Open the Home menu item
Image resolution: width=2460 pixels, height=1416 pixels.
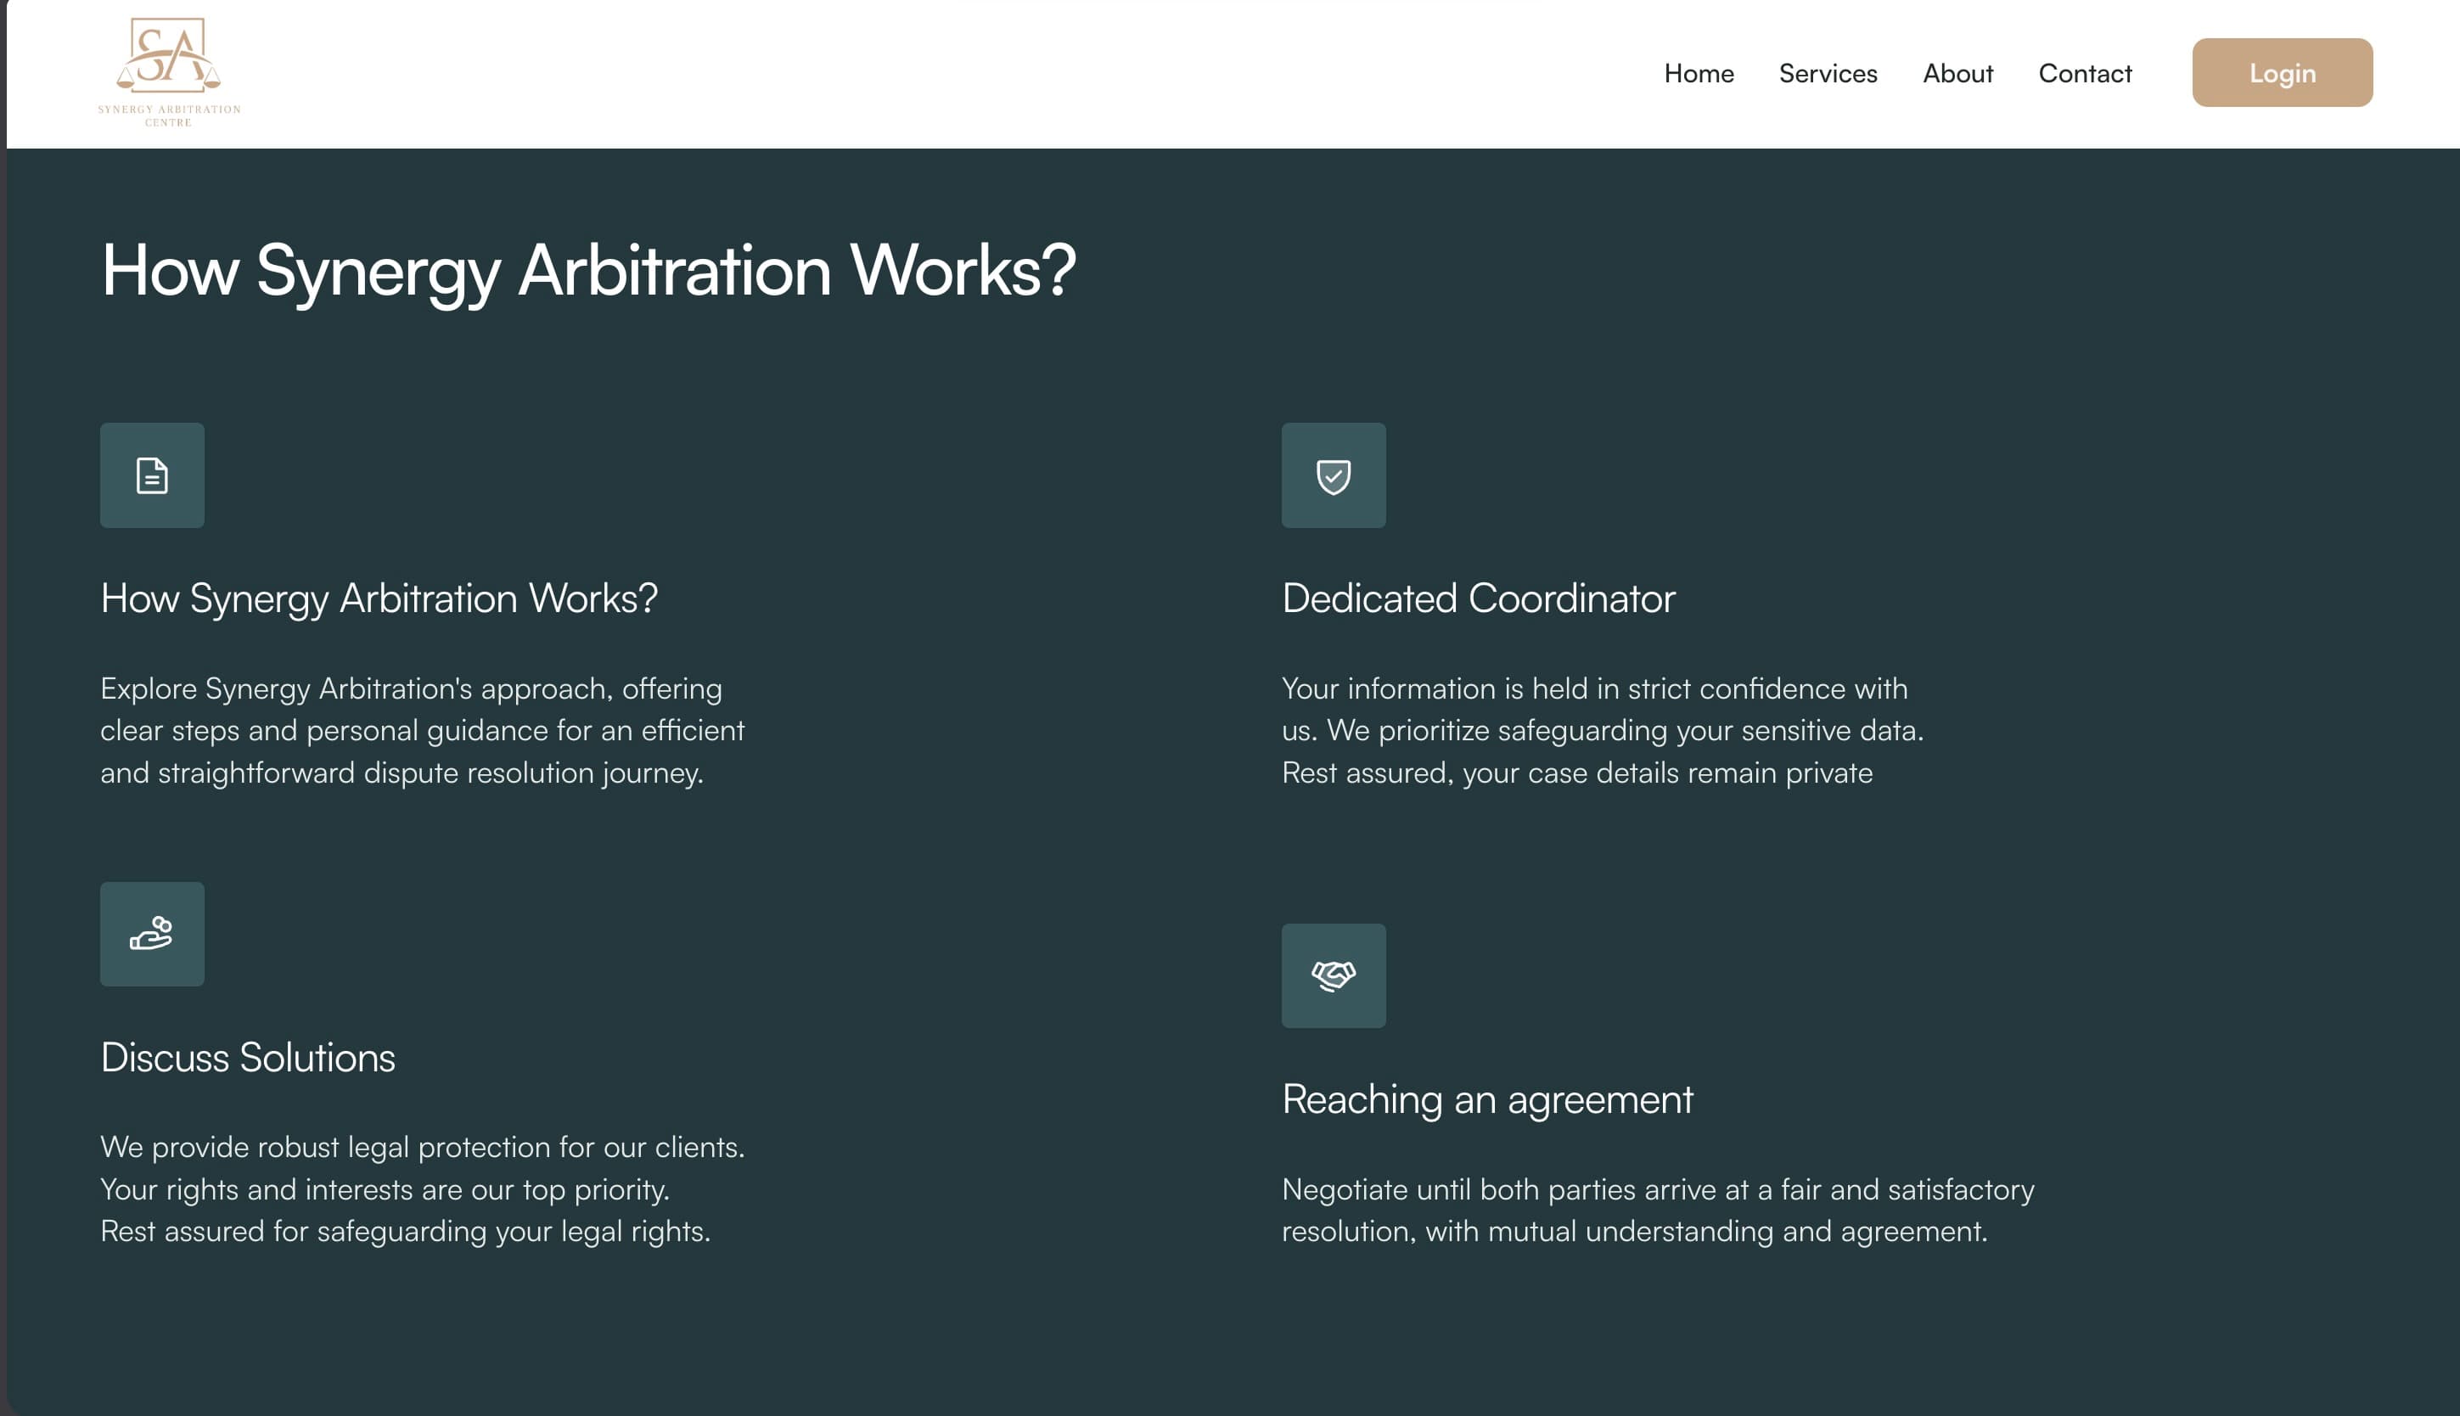pyautogui.click(x=1699, y=73)
